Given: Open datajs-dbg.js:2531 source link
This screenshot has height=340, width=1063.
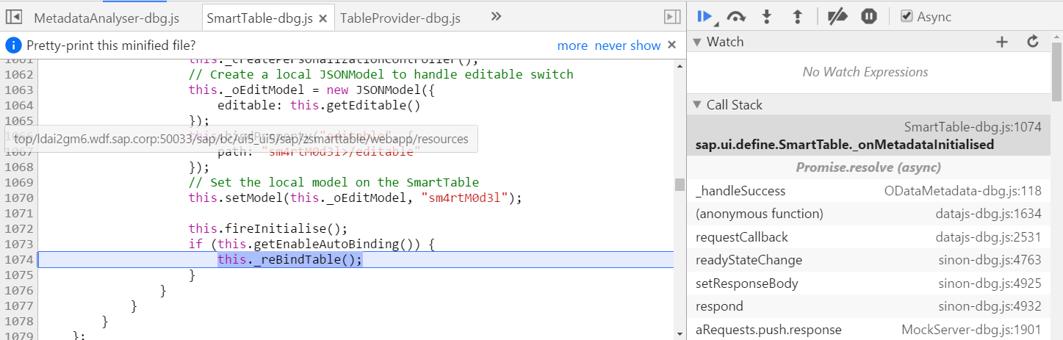Looking at the screenshot, I should 989,237.
